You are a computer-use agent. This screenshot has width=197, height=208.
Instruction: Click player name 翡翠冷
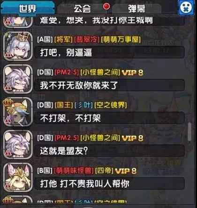point(87,40)
